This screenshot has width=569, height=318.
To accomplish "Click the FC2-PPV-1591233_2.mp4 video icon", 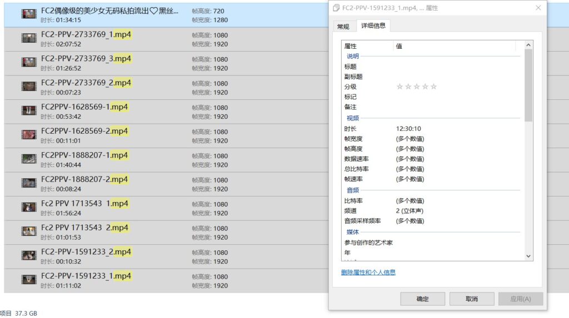I will [x=29, y=255].
